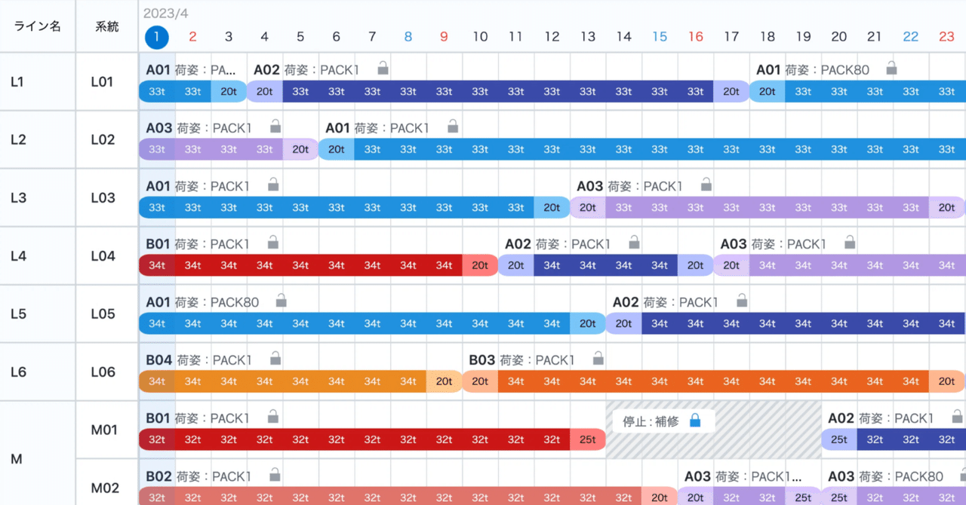Screen dimensions: 966x505
Task: Click 20t end segment of B04 bar in L06
Action: coord(444,381)
